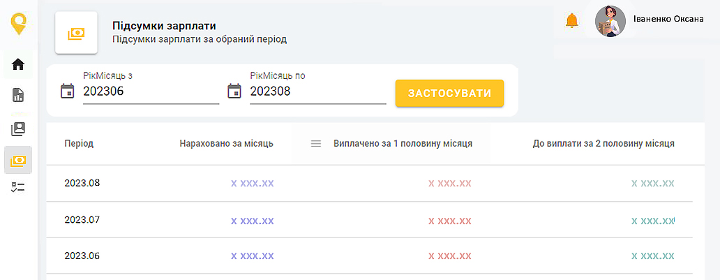720x280 pixels.
Task: Open the checklist tasks icon in sidebar
Action: [19, 187]
